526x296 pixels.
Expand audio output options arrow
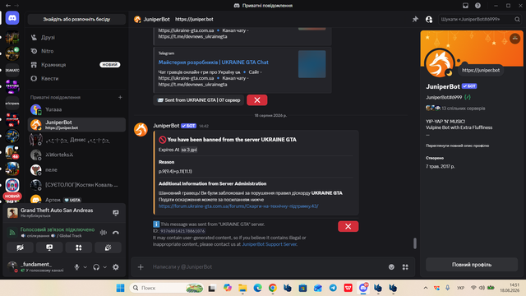105,267
